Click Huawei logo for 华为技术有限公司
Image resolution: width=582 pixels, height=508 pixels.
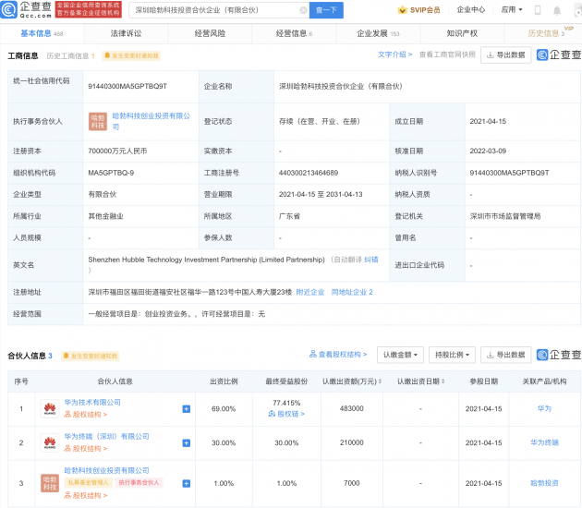tap(50, 408)
